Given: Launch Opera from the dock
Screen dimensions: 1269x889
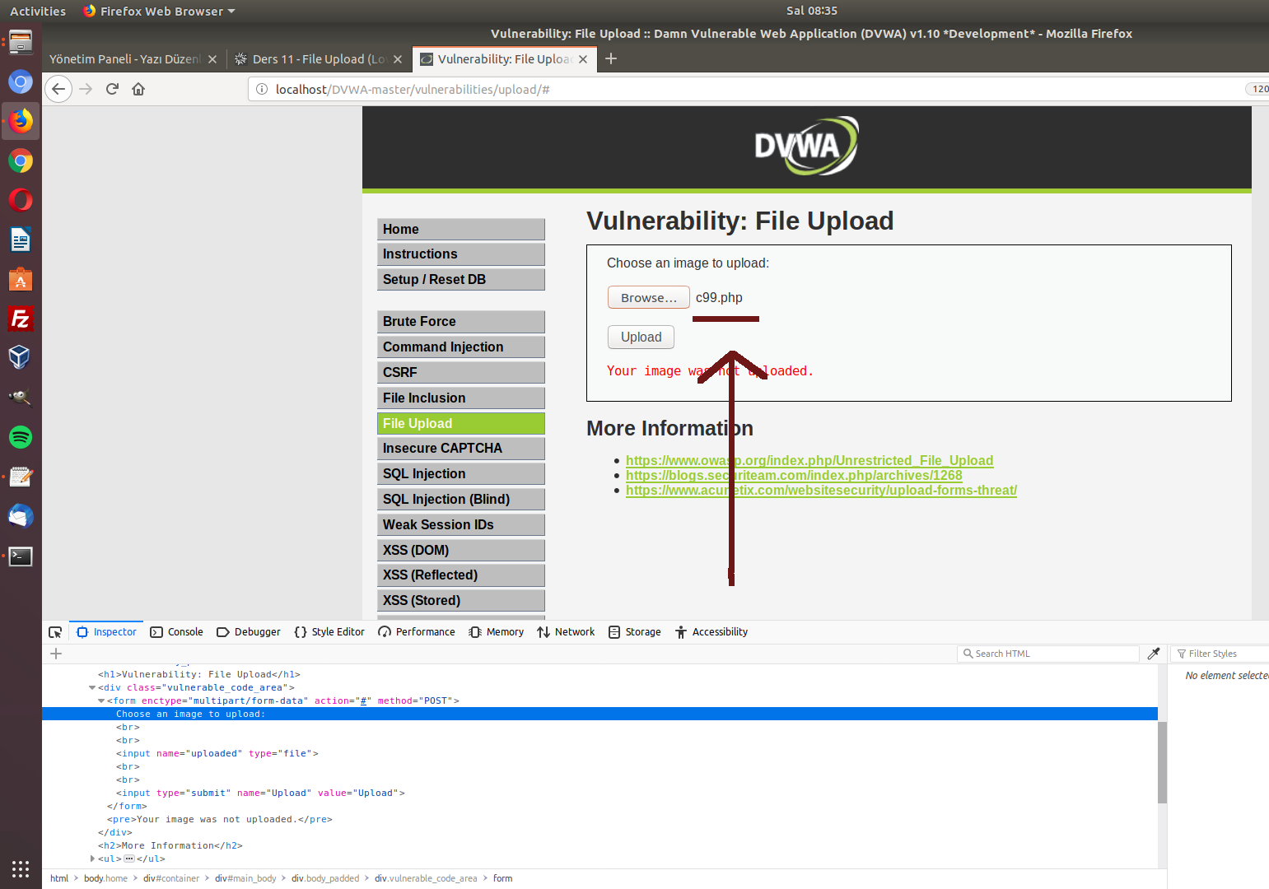Looking at the screenshot, I should coord(21,200).
